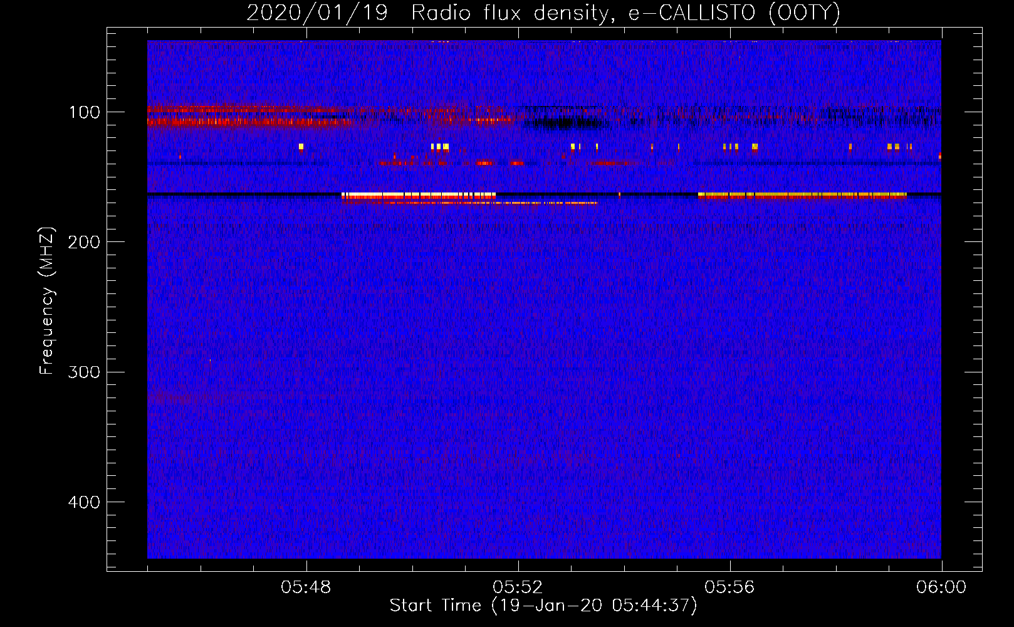Image resolution: width=1014 pixels, height=627 pixels.
Task: Click the 200 frequency tick label
Action: click(x=83, y=242)
